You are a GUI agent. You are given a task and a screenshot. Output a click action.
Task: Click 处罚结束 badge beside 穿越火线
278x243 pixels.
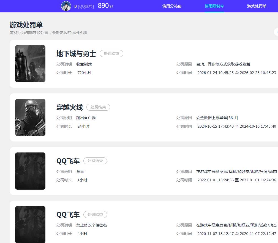pos(98,107)
